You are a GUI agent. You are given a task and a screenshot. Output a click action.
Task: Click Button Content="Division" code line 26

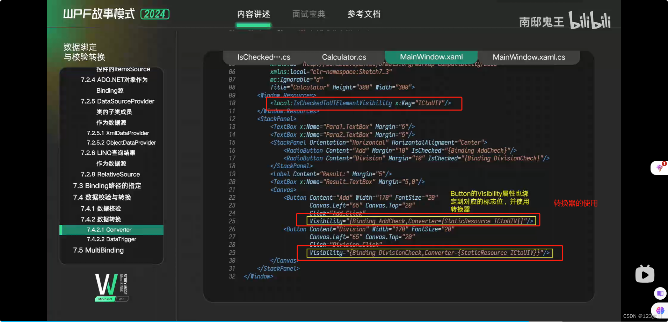pyautogui.click(x=369, y=229)
